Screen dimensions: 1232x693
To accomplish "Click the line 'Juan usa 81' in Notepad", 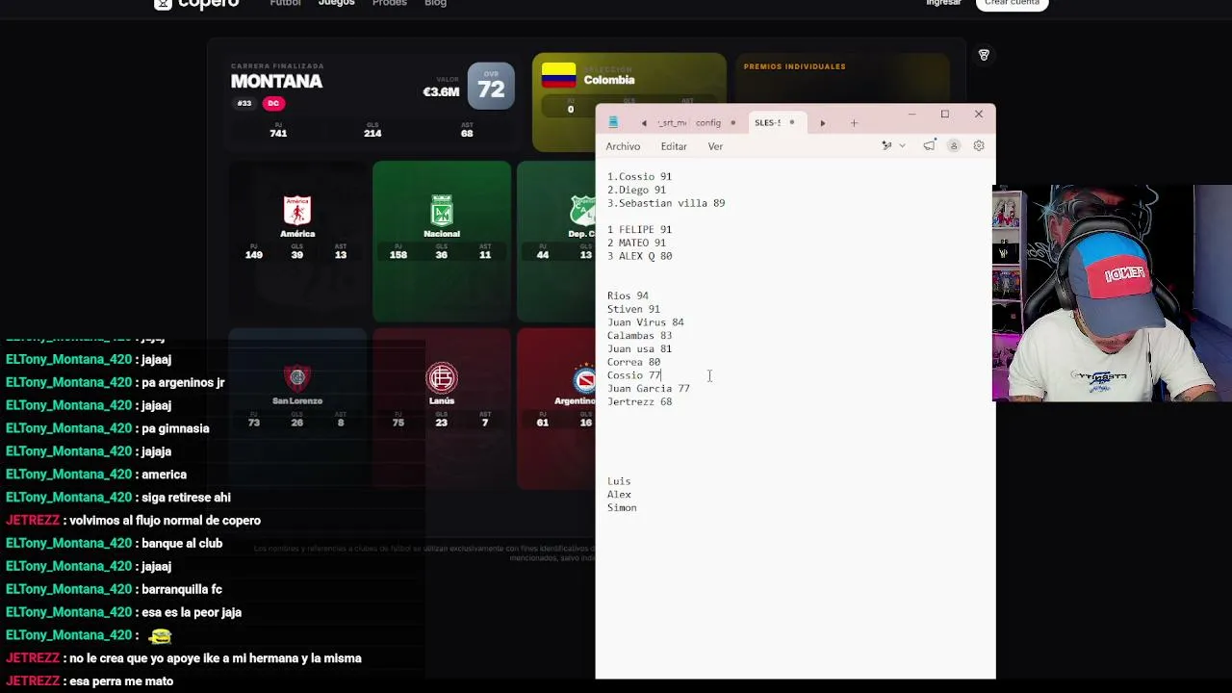I will point(639,349).
